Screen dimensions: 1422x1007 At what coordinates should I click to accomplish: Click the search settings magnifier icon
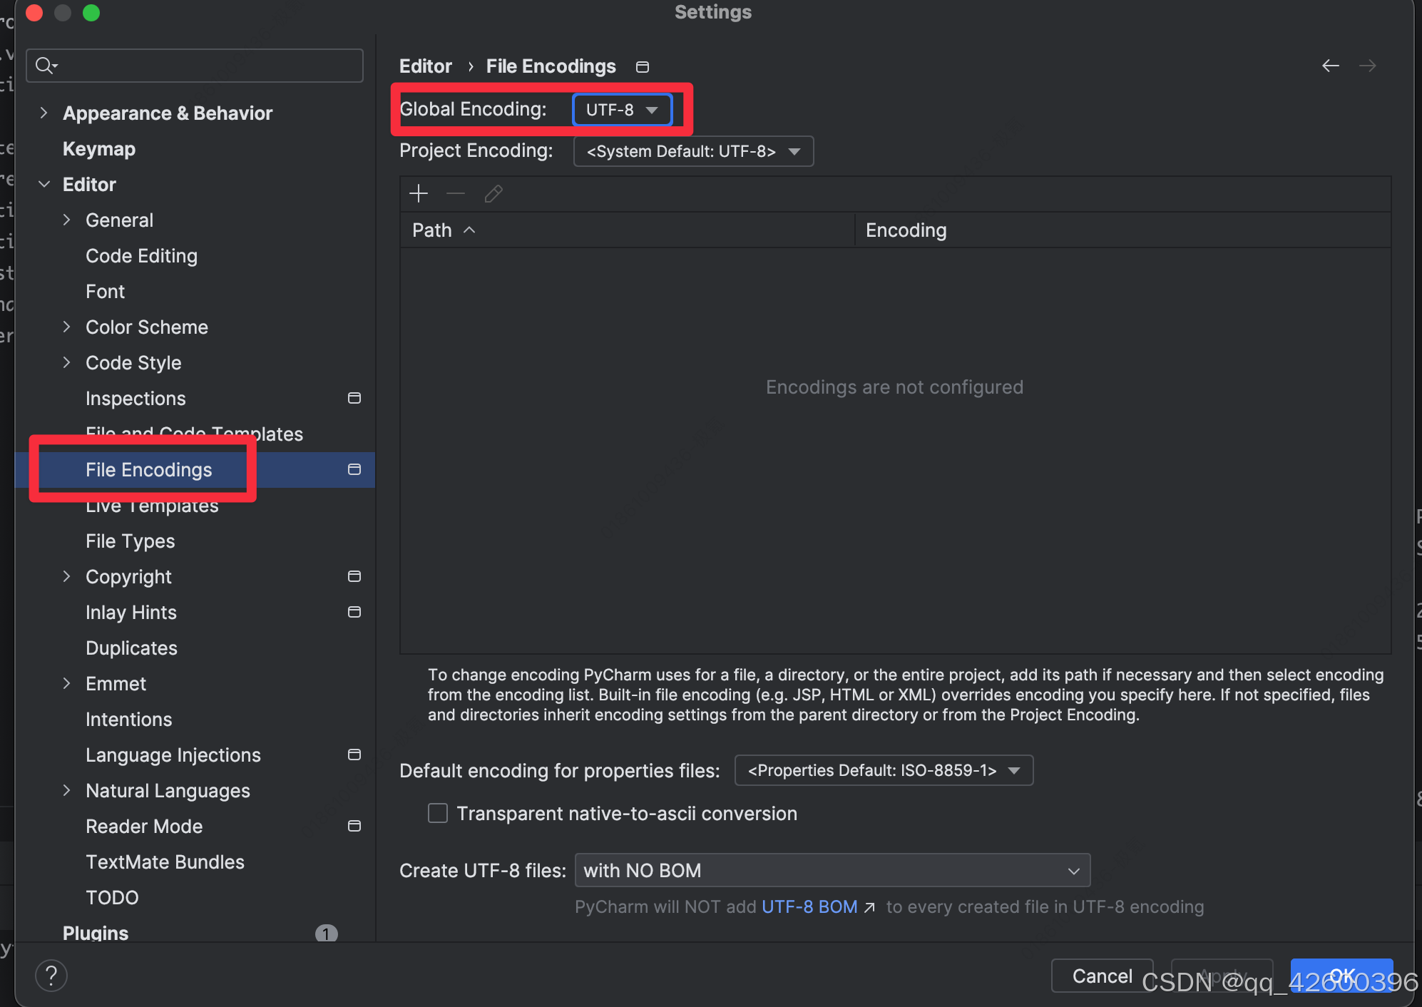point(46,66)
